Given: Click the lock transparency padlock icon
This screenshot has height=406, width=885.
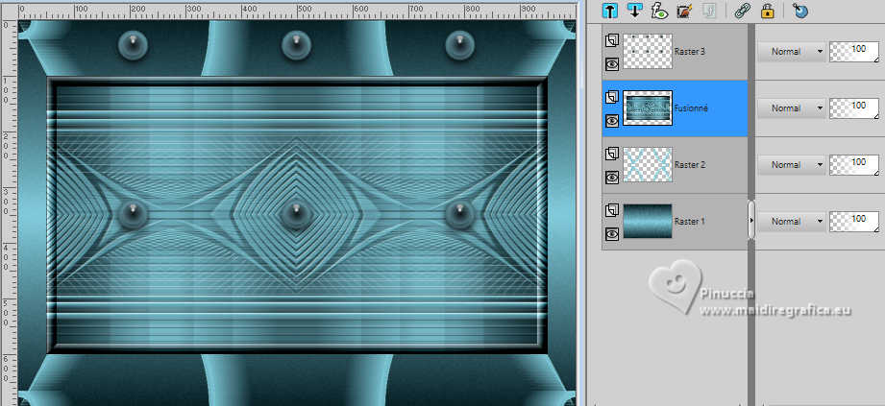Looking at the screenshot, I should coord(767,11).
